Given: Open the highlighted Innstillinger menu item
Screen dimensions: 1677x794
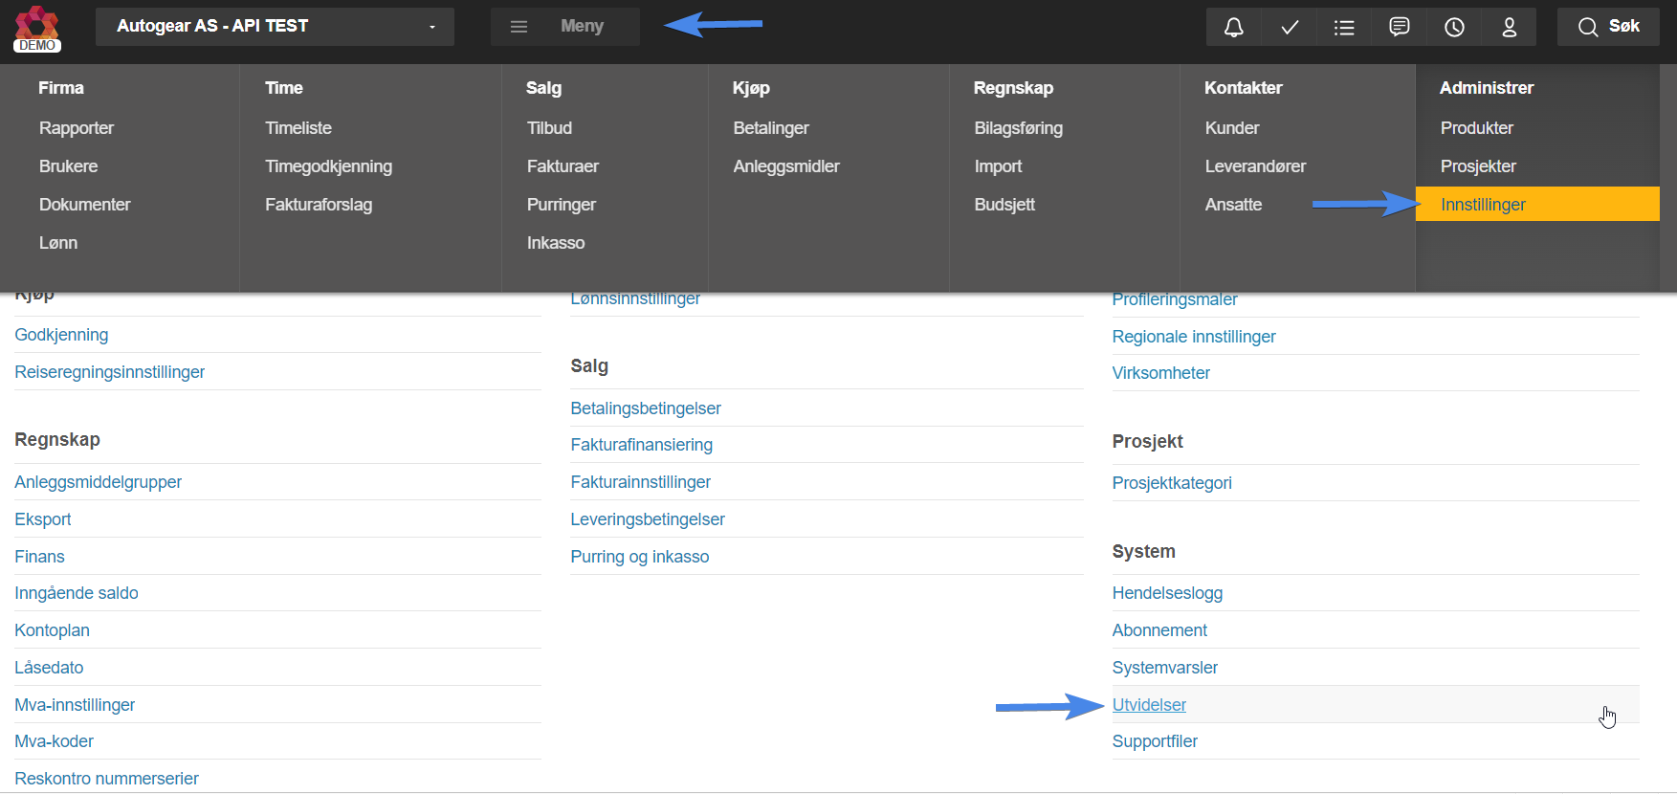Looking at the screenshot, I should (1537, 204).
